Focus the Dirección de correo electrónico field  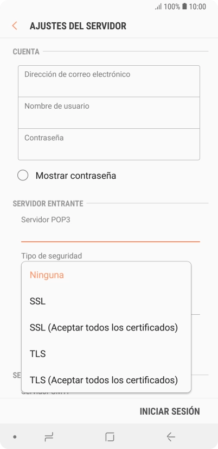coord(109,82)
